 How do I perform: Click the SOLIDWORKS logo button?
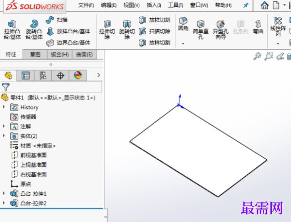(x=34, y=6)
